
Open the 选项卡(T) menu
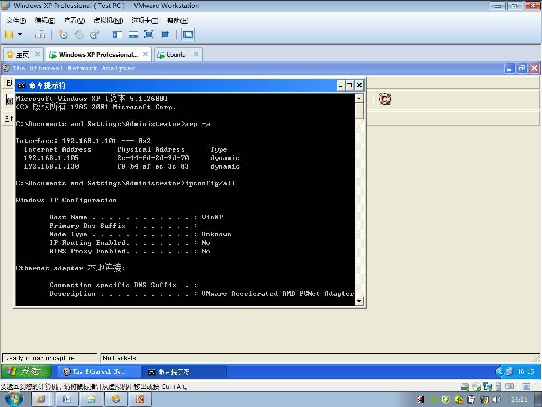[145, 21]
